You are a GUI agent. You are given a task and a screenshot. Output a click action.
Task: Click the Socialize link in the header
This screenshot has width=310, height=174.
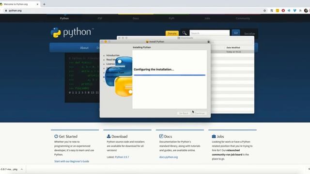[249, 33]
